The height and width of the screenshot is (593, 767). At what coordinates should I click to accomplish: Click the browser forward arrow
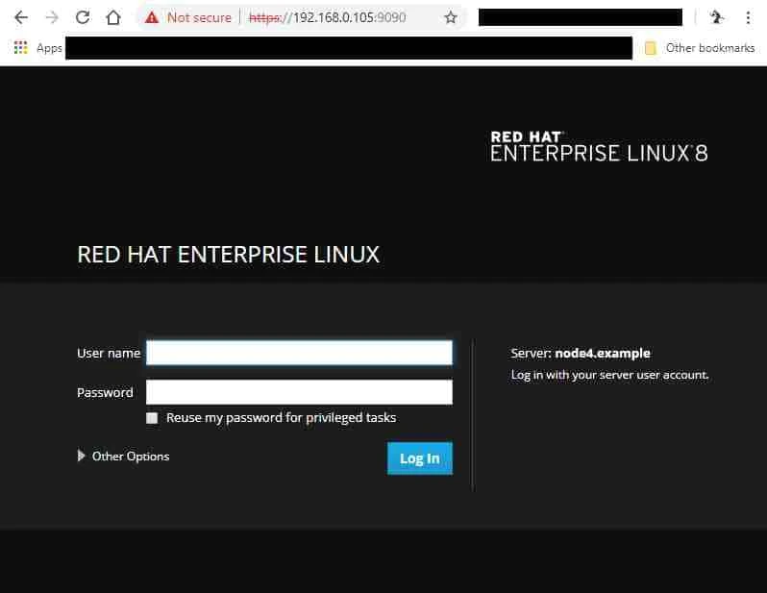tap(52, 18)
